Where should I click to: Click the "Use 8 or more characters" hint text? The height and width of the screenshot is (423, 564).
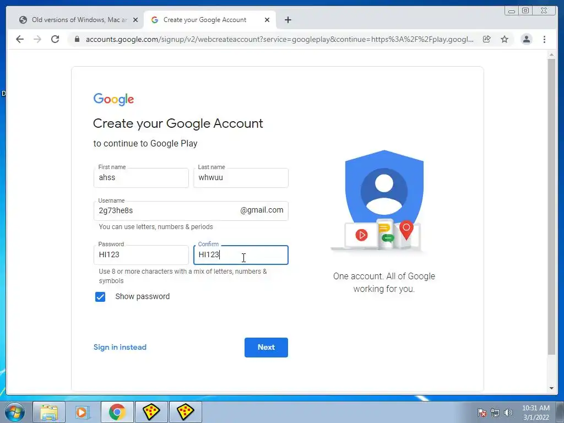183,276
